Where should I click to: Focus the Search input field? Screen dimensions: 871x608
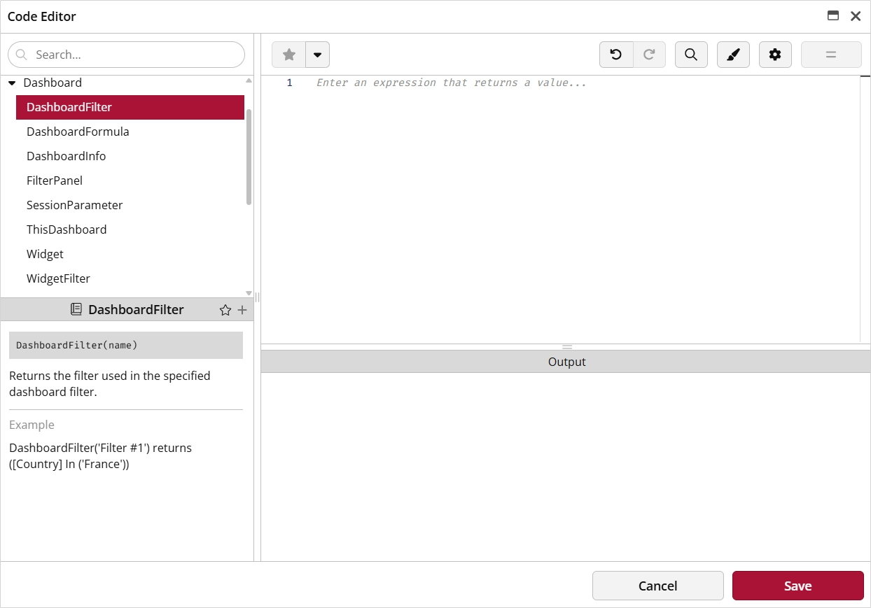(127, 55)
